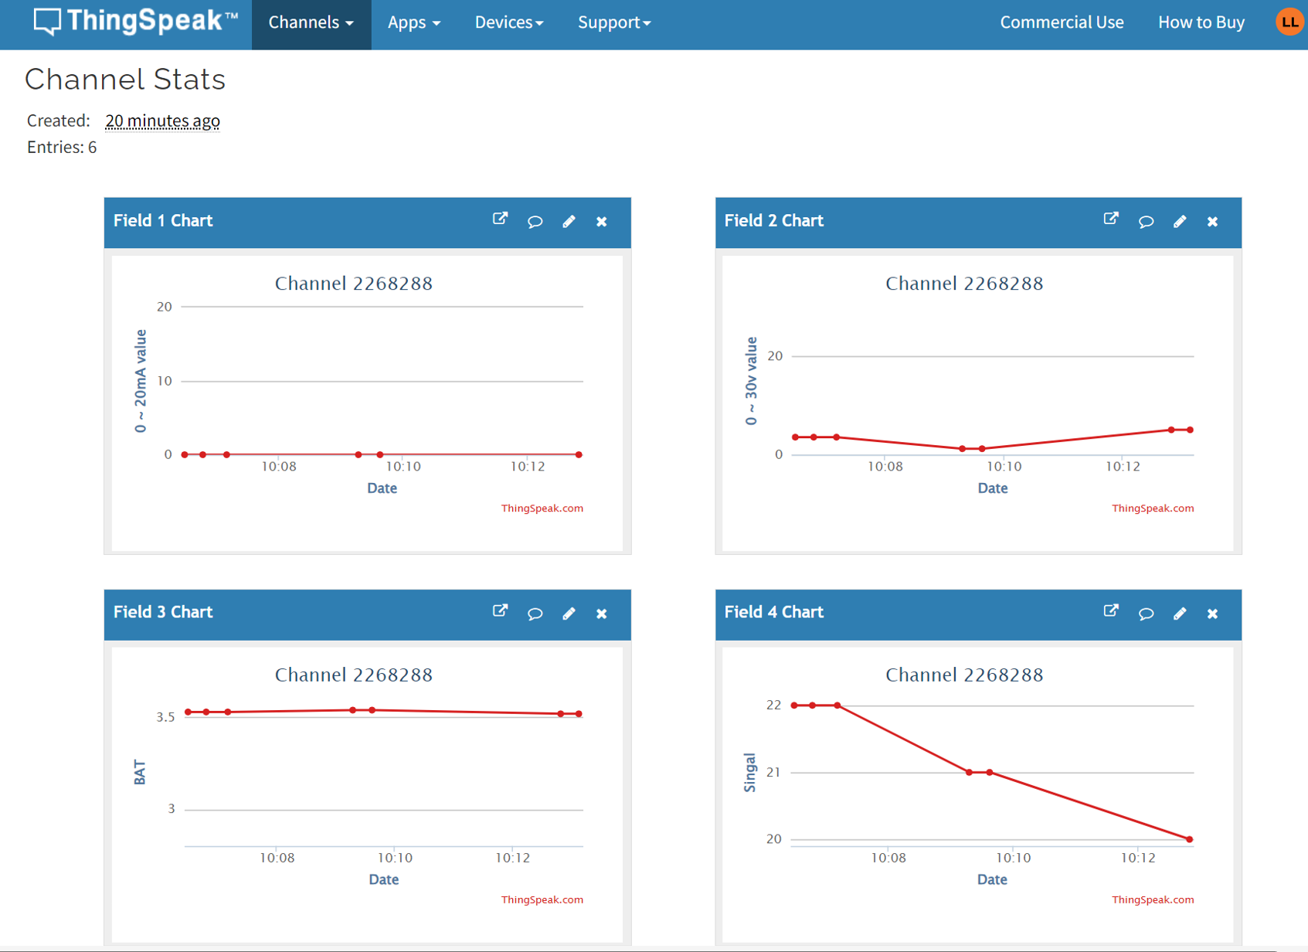
Task: Open comment bubble on Field 1 Chart
Action: pyautogui.click(x=535, y=222)
